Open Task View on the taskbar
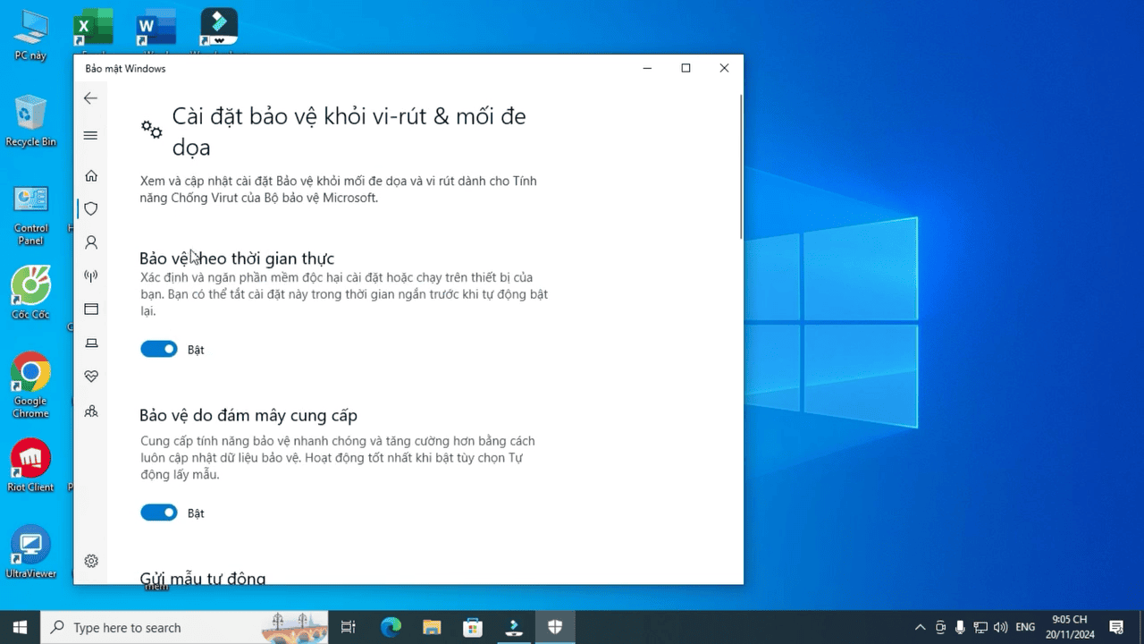The width and height of the screenshot is (1144, 644). (x=349, y=627)
